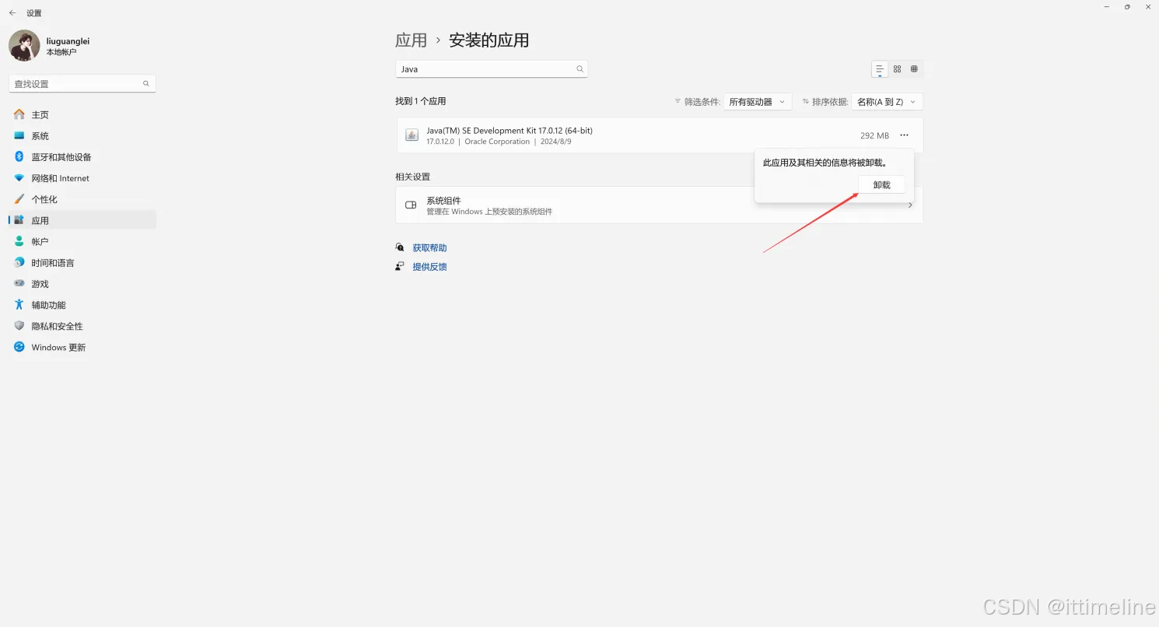Click the 卸载 button in popup
1159x627 pixels.
(881, 185)
